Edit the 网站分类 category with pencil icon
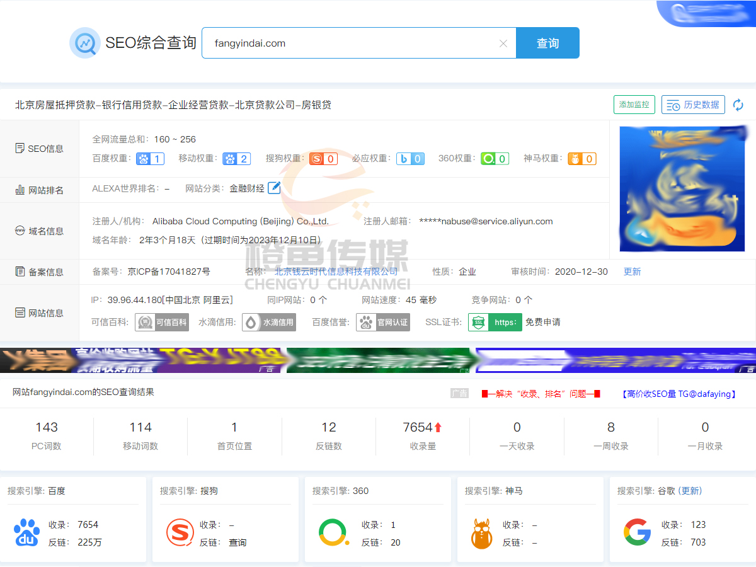The image size is (756, 567). click(x=274, y=188)
